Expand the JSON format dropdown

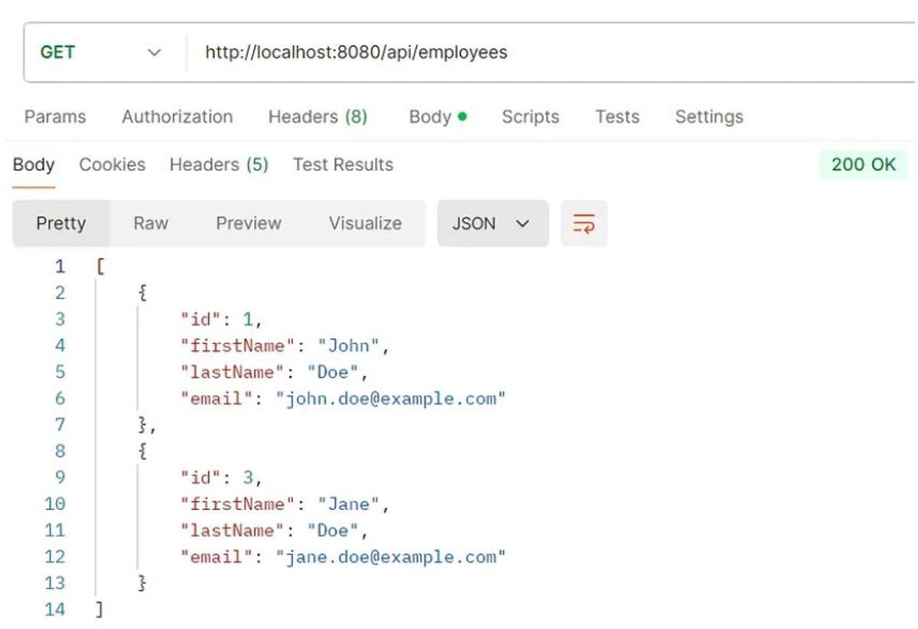point(492,224)
